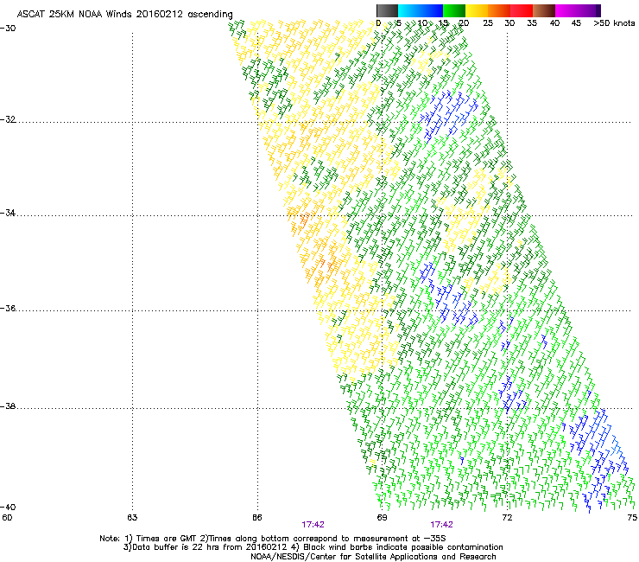
Task: Click the longitude label '66'
Action: point(256,518)
